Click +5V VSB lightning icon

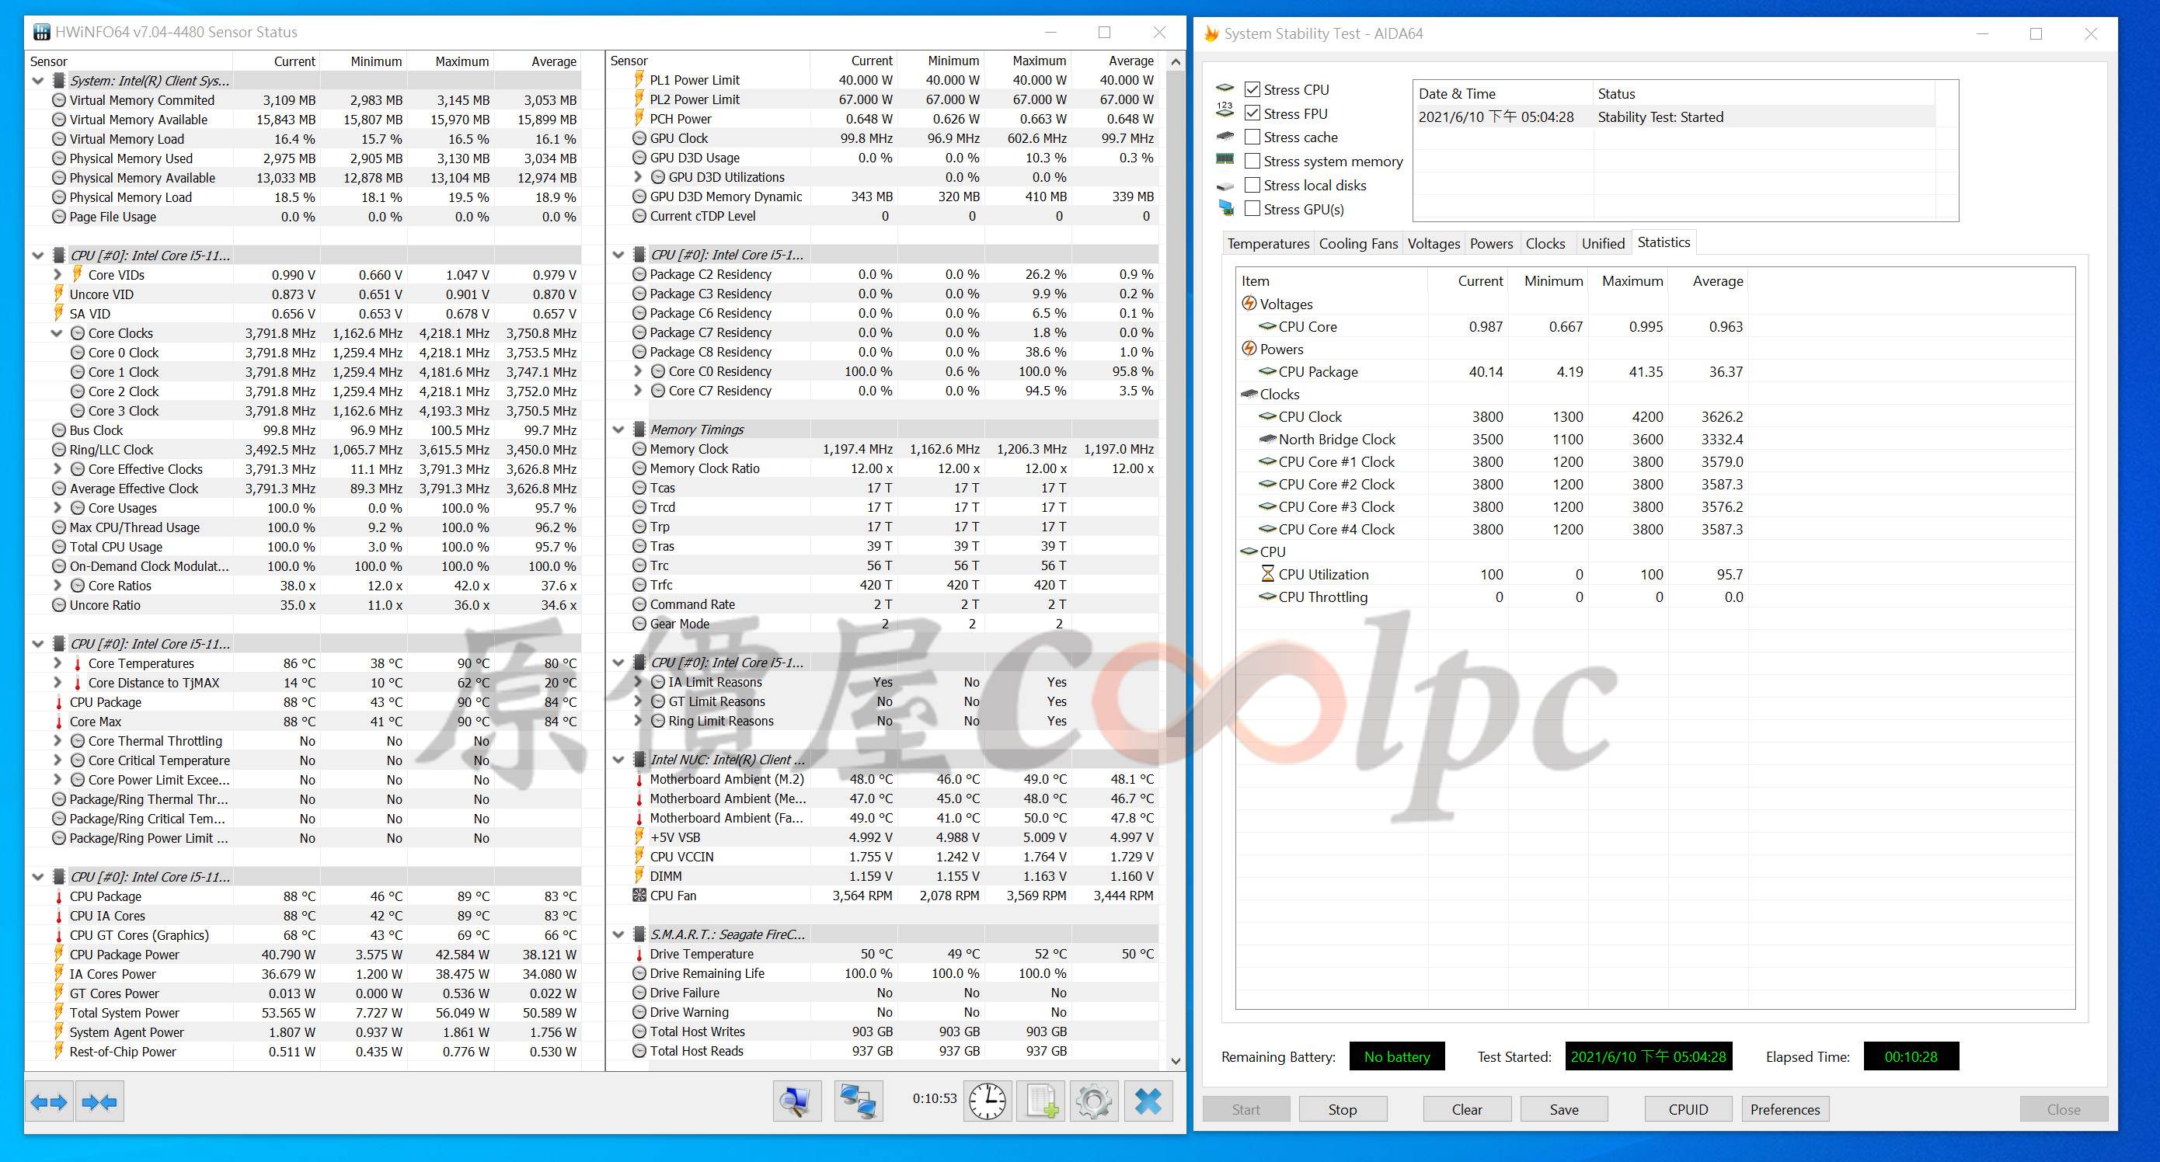pyautogui.click(x=639, y=837)
